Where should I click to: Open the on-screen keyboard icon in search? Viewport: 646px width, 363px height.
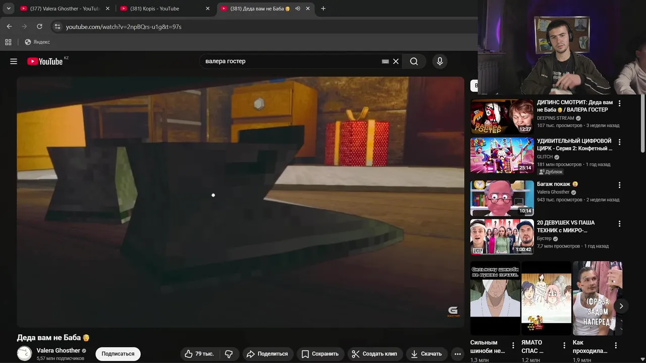(385, 62)
